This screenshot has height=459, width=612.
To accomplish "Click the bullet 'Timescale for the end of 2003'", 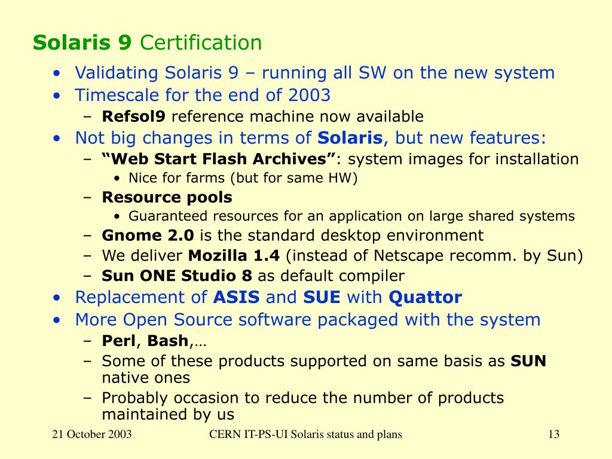I will pyautogui.click(x=203, y=95).
